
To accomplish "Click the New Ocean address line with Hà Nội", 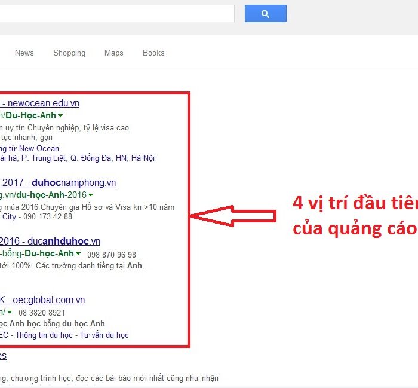I will (x=78, y=158).
